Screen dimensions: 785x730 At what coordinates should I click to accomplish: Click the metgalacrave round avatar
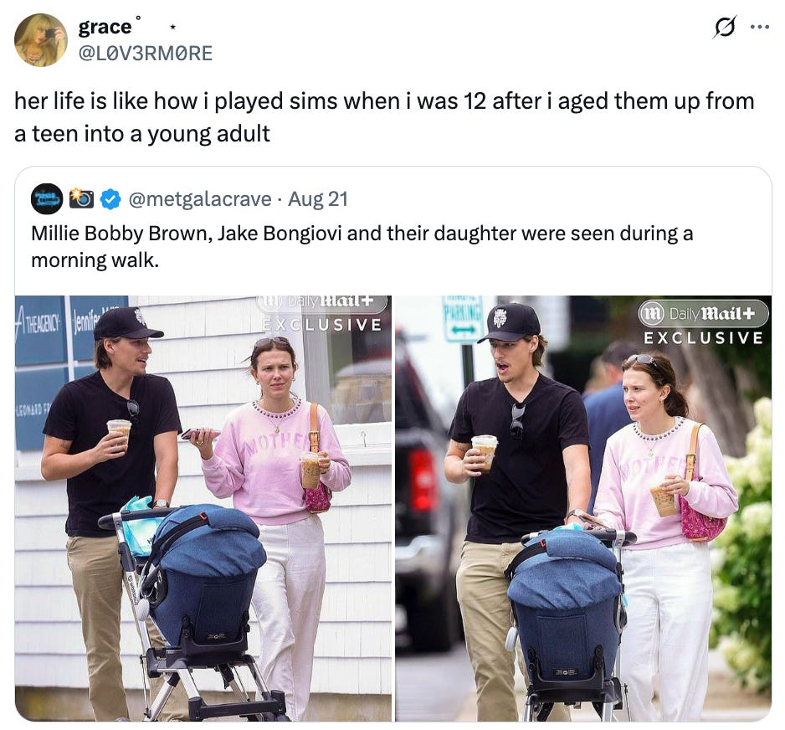47,199
